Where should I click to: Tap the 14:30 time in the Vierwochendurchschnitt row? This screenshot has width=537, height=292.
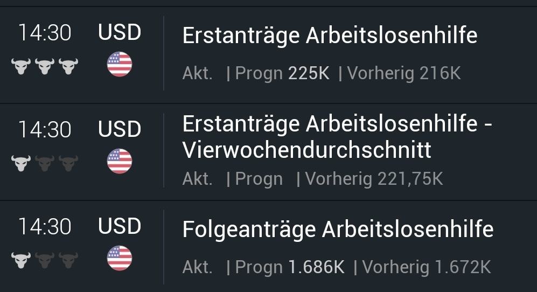pos(45,130)
